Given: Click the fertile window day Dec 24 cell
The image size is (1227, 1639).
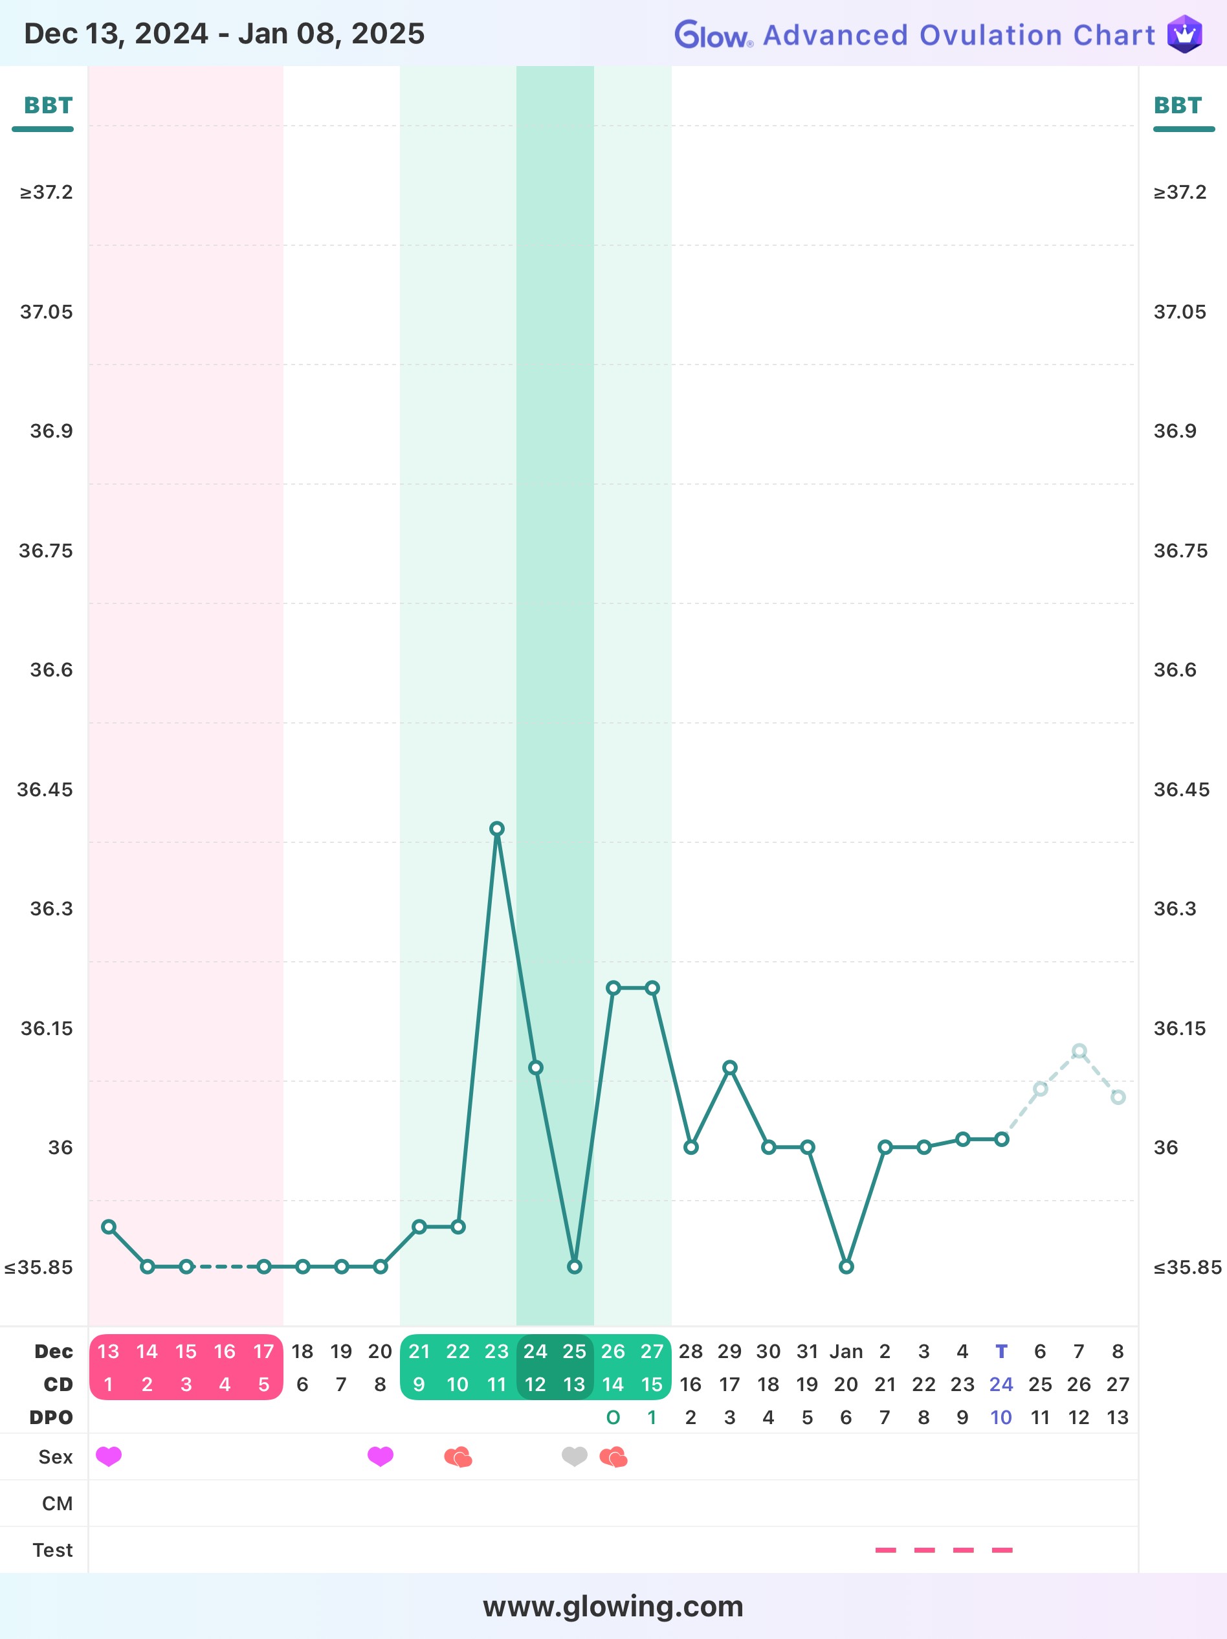Looking at the screenshot, I should (535, 1366).
